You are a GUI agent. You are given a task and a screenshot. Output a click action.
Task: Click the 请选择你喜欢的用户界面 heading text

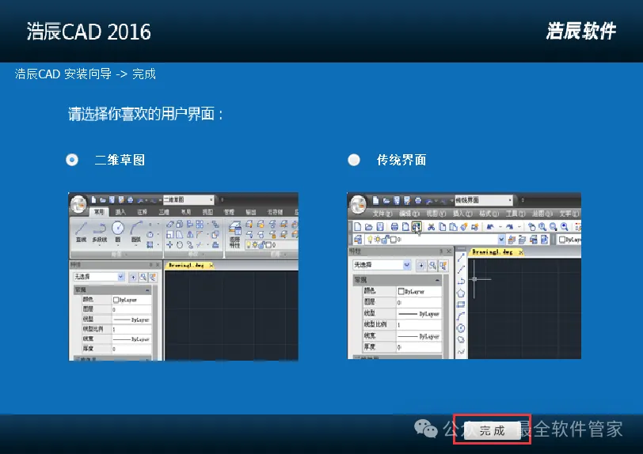[145, 114]
